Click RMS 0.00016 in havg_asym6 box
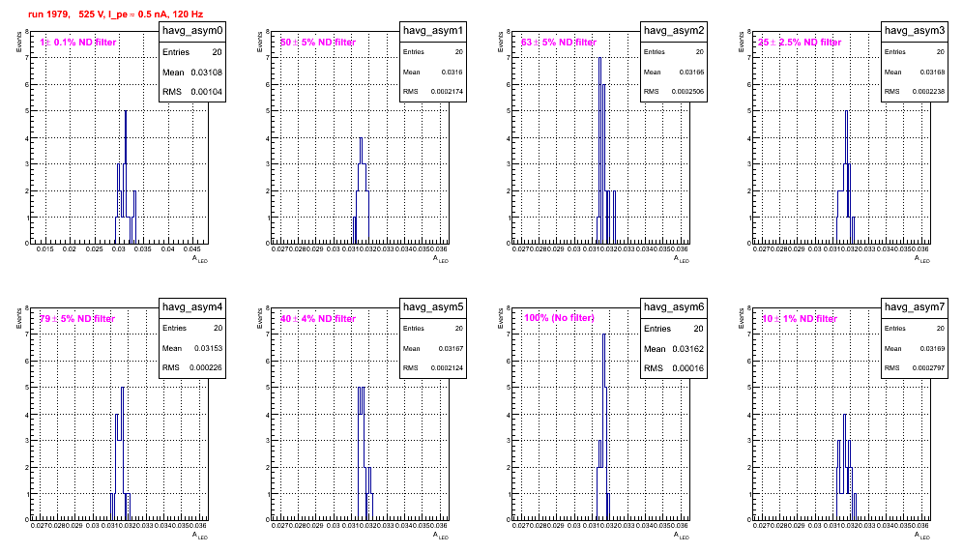Image resolution: width=963 pixels, height=553 pixels. pyautogui.click(x=674, y=368)
